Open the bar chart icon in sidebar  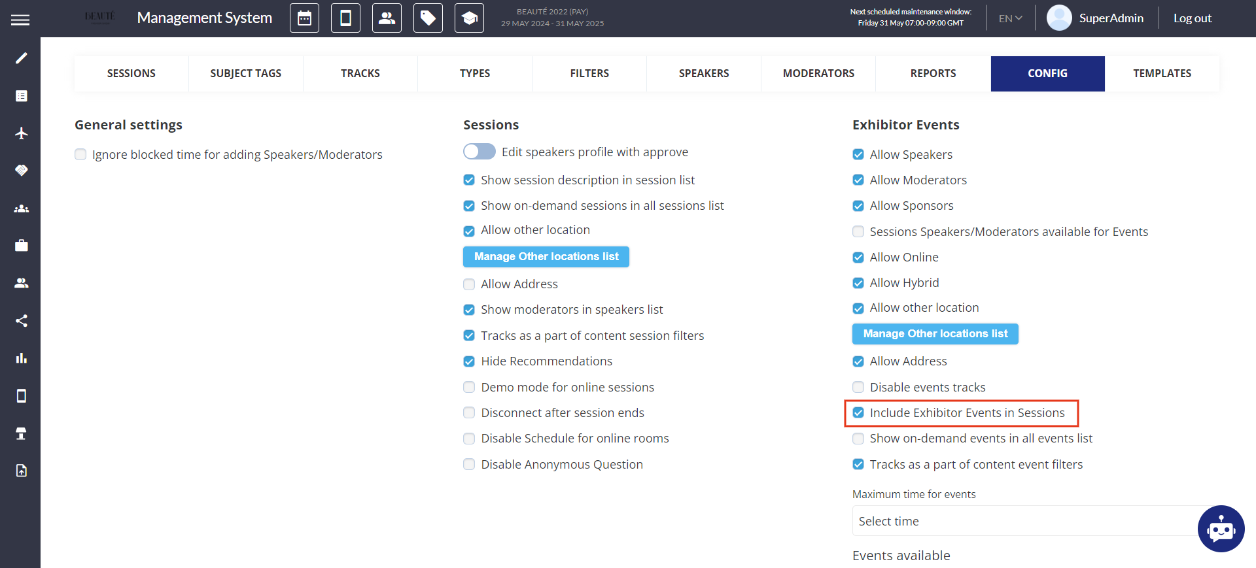coord(21,358)
